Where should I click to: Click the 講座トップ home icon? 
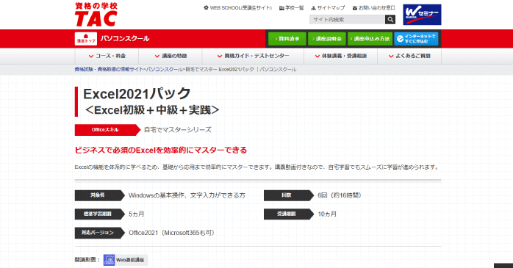point(86,39)
